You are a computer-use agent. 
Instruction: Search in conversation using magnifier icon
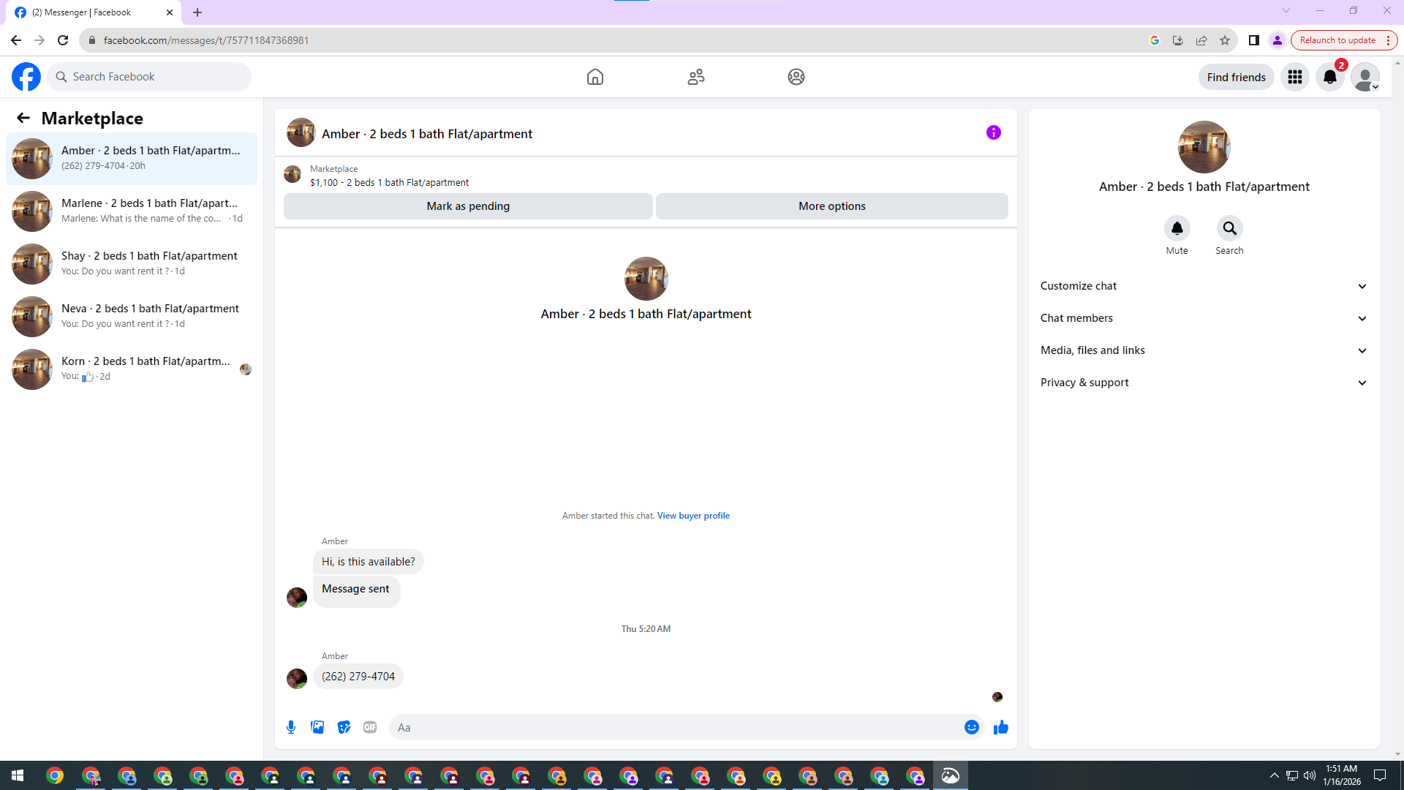pos(1229,228)
